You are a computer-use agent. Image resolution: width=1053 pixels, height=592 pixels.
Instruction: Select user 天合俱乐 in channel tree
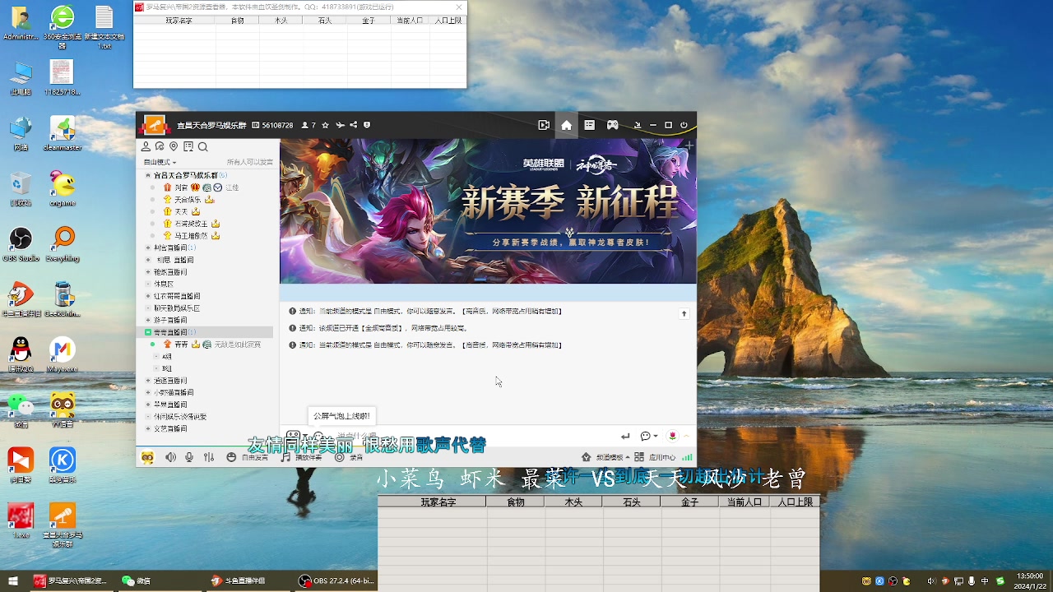pos(188,200)
